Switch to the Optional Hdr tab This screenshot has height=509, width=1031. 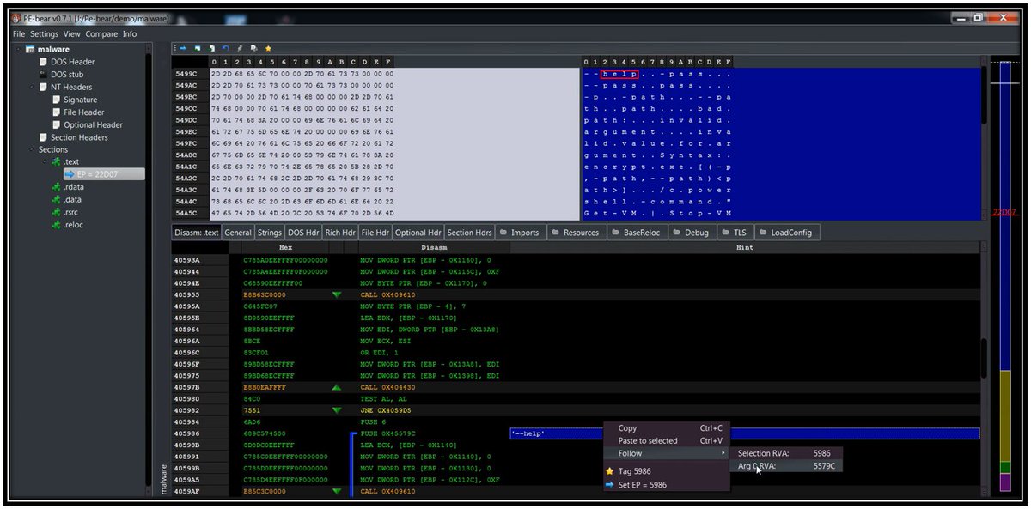pyautogui.click(x=418, y=233)
